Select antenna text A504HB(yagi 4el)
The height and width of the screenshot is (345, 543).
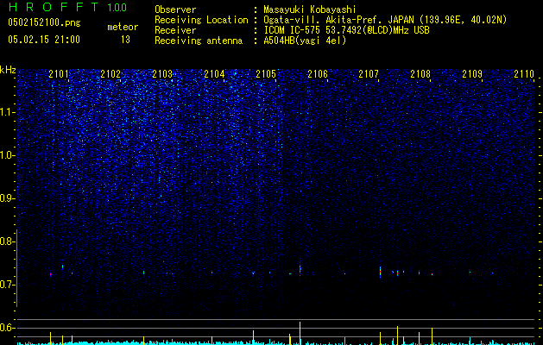[305, 41]
